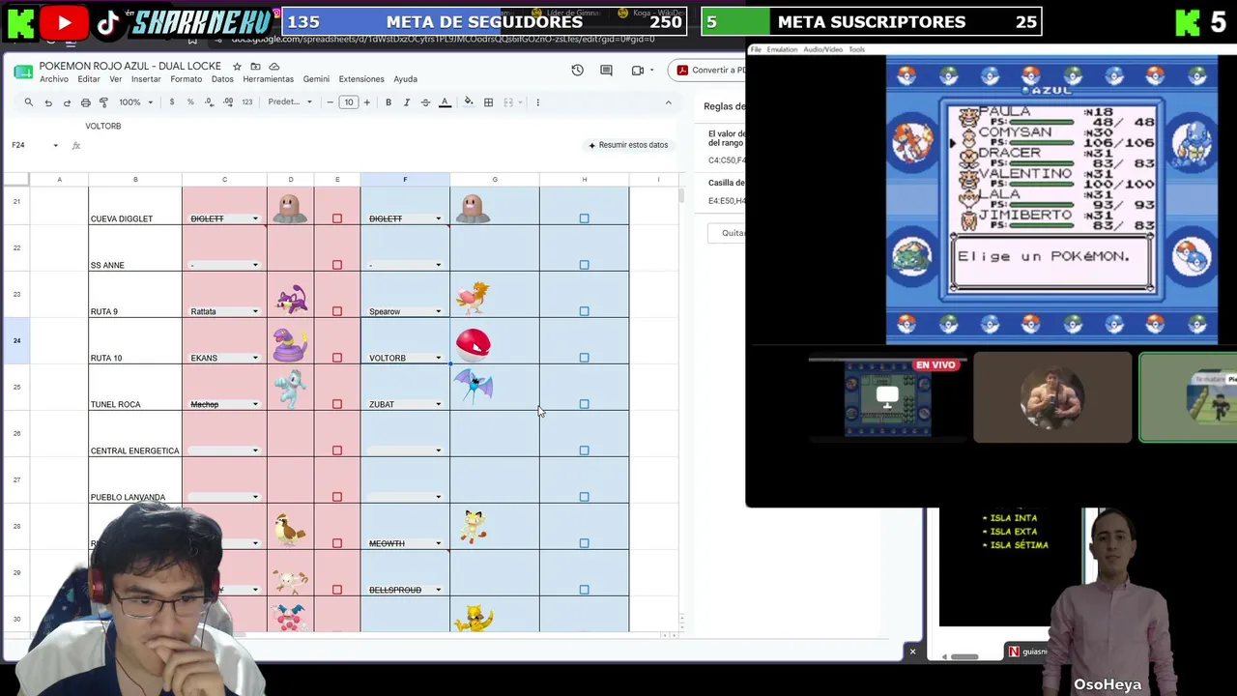Image resolution: width=1237 pixels, height=696 pixels.
Task: Click the Resumir estos datos button
Action: click(628, 145)
